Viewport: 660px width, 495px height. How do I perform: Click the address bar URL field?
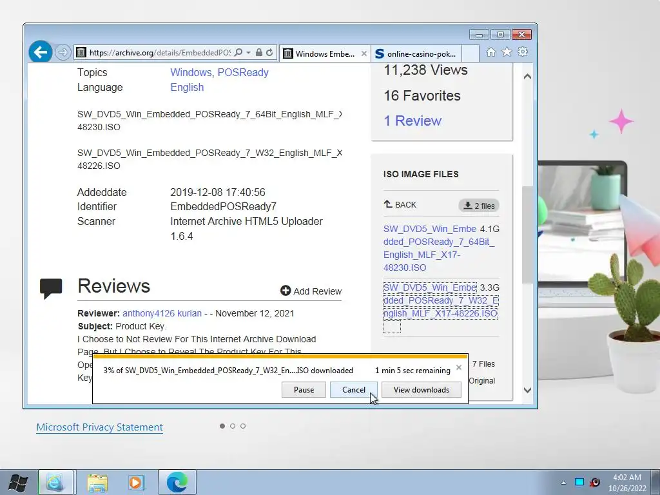tap(160, 53)
